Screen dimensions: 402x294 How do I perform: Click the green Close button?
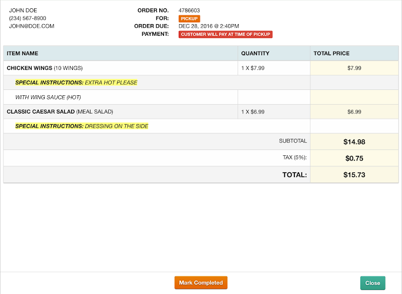click(373, 283)
